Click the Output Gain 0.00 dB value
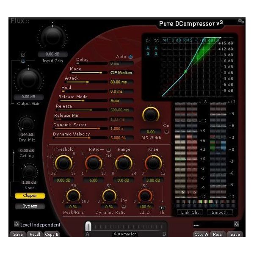The image size is (254, 254). [28, 97]
